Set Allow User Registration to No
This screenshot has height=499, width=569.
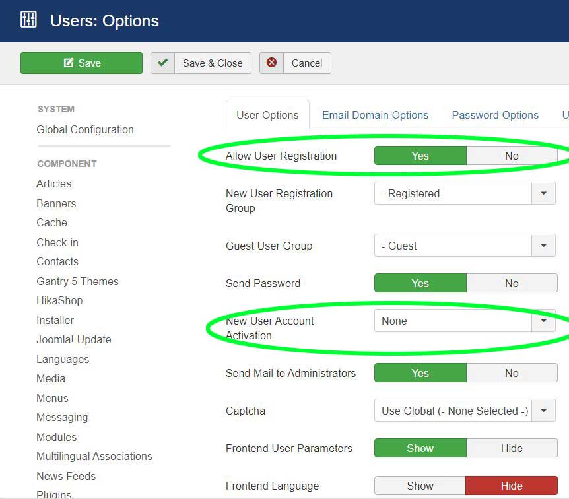click(x=512, y=156)
